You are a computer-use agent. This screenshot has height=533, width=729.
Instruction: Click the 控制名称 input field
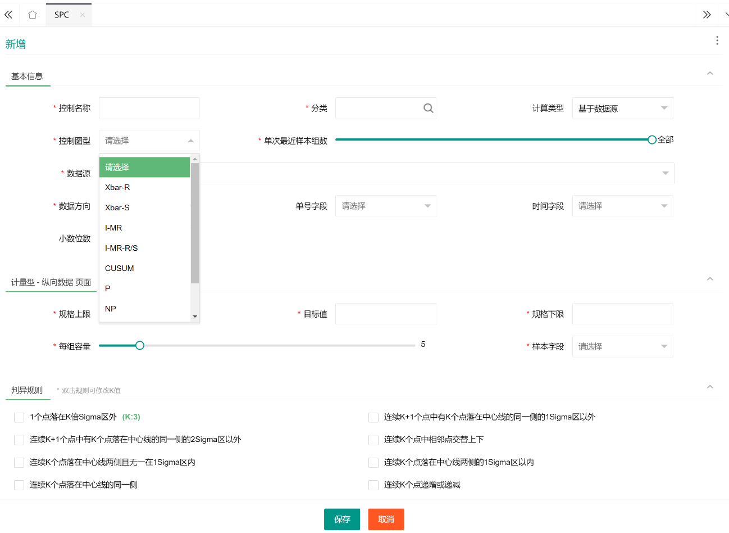(149, 109)
